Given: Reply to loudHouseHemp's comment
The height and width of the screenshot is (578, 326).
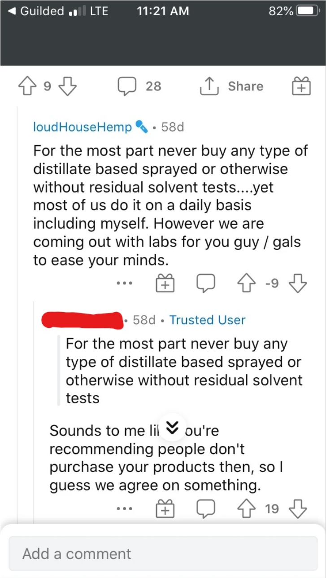Looking at the screenshot, I should tap(206, 283).
